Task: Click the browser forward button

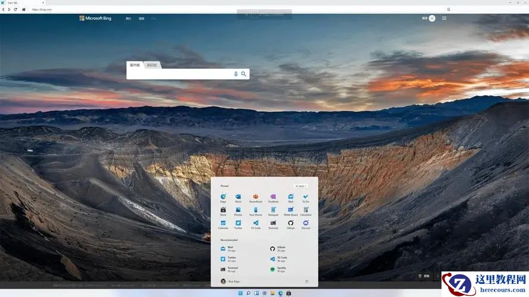Action: point(9,10)
